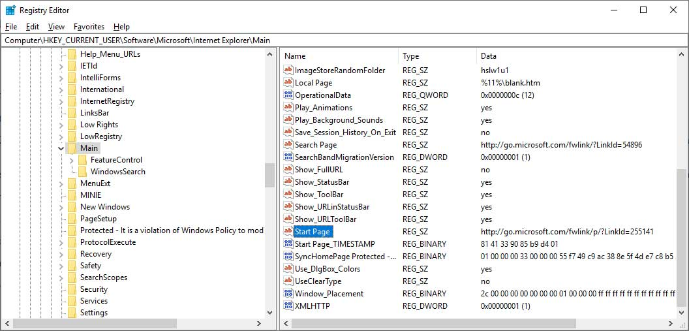The image size is (689, 331).
Task: Select the PageSetup key in tree
Action: click(x=98, y=219)
